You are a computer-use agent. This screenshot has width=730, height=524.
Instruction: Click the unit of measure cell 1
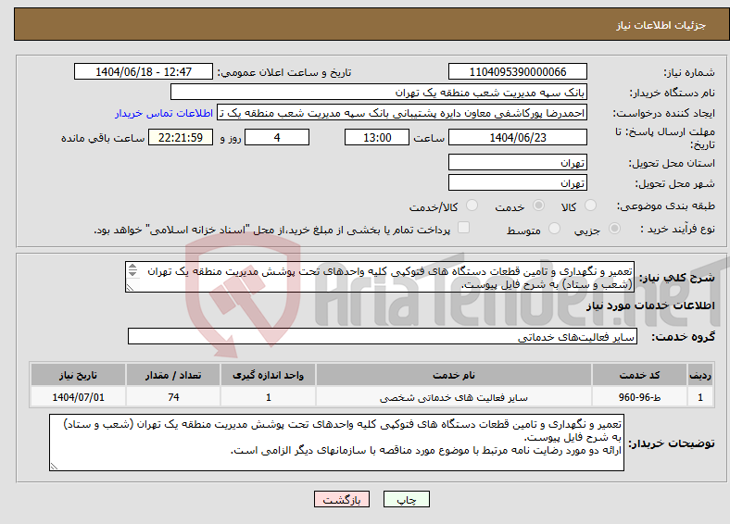(268, 397)
